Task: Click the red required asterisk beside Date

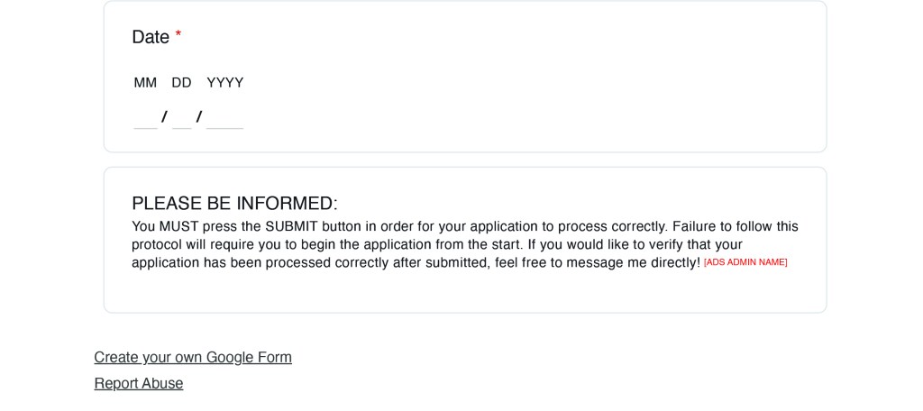Action: coord(178,36)
